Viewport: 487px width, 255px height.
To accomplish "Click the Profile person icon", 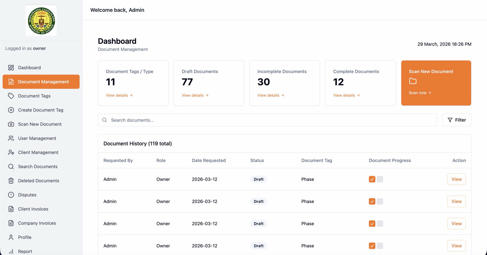I will [x=11, y=237].
